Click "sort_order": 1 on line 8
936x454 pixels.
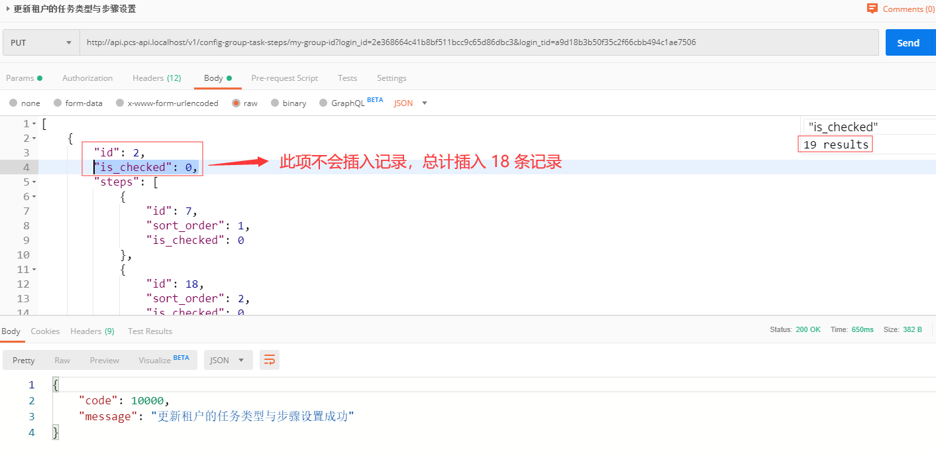[198, 225]
